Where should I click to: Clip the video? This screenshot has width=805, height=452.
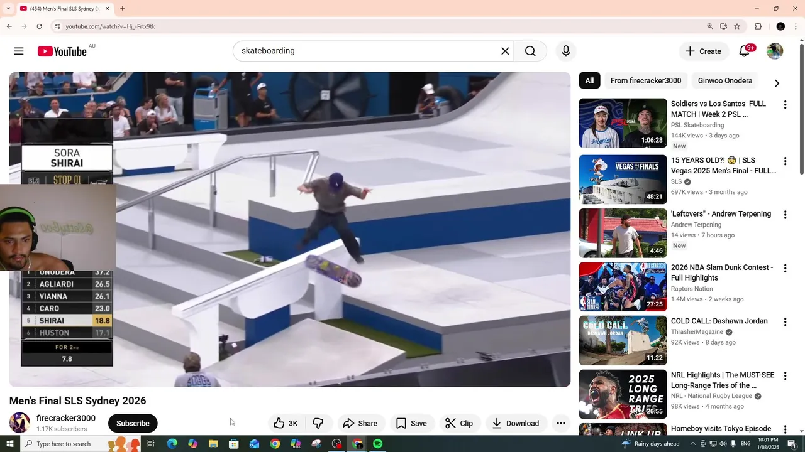tap(459, 423)
